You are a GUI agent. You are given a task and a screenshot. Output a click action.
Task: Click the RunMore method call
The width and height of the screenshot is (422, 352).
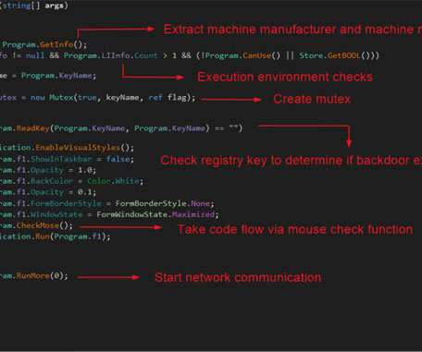click(x=32, y=275)
